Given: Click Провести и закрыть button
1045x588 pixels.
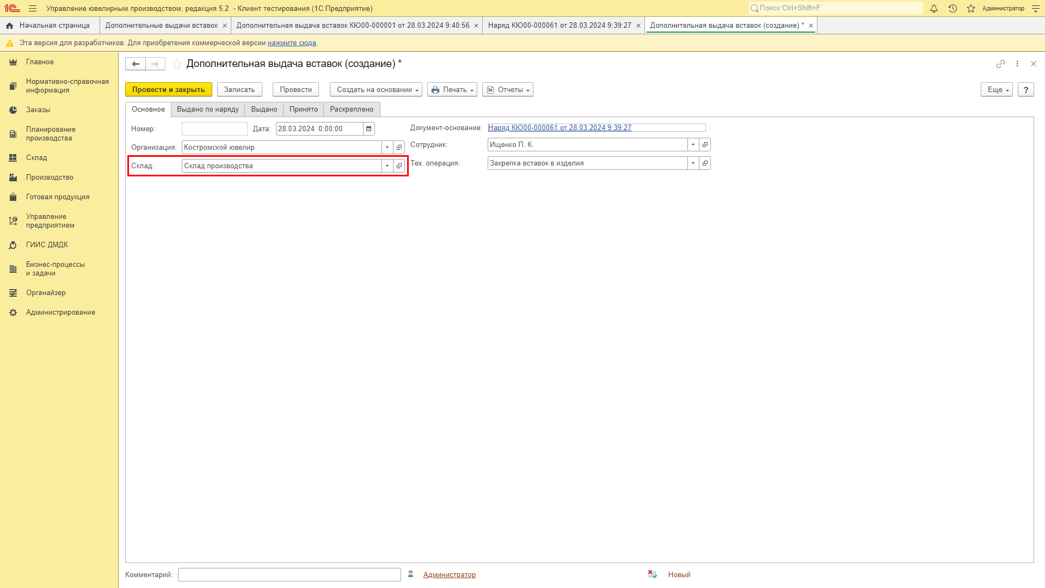Looking at the screenshot, I should [x=168, y=90].
